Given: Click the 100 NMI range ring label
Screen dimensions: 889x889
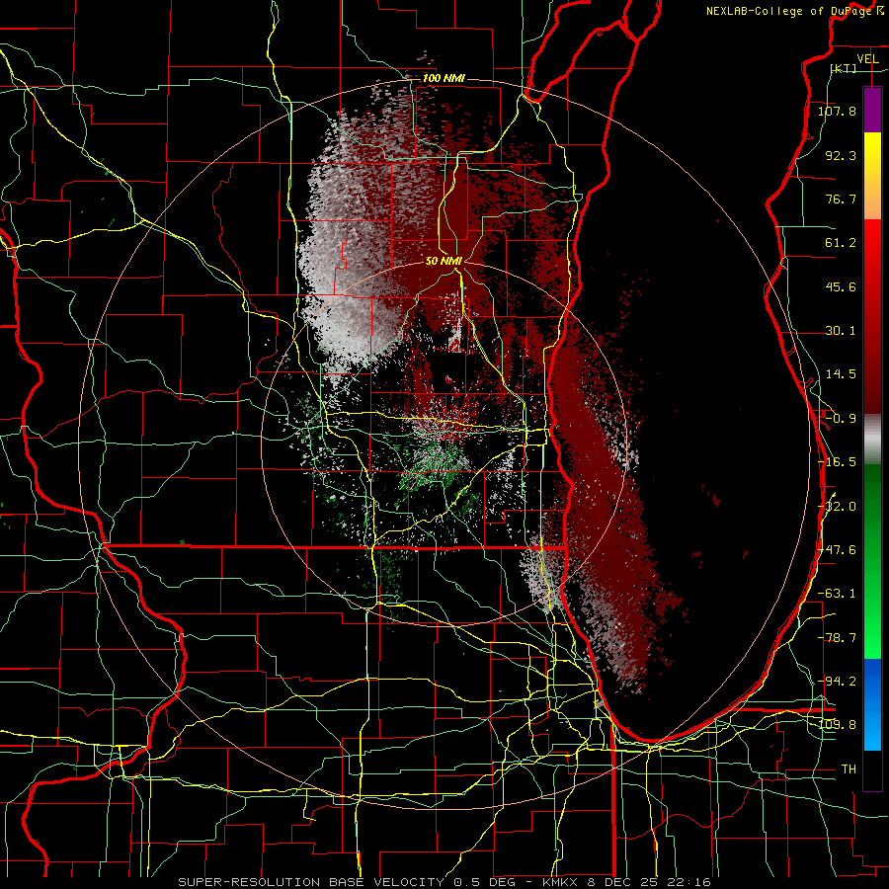Looking at the screenshot, I should coord(444,78).
